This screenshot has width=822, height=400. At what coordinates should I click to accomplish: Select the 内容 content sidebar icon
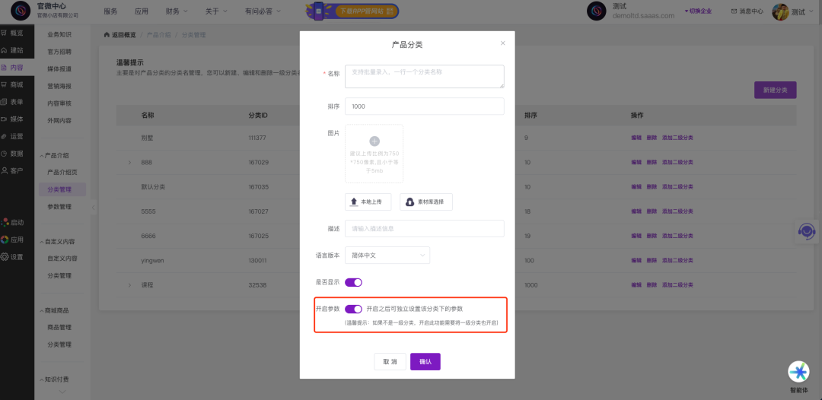[5, 68]
